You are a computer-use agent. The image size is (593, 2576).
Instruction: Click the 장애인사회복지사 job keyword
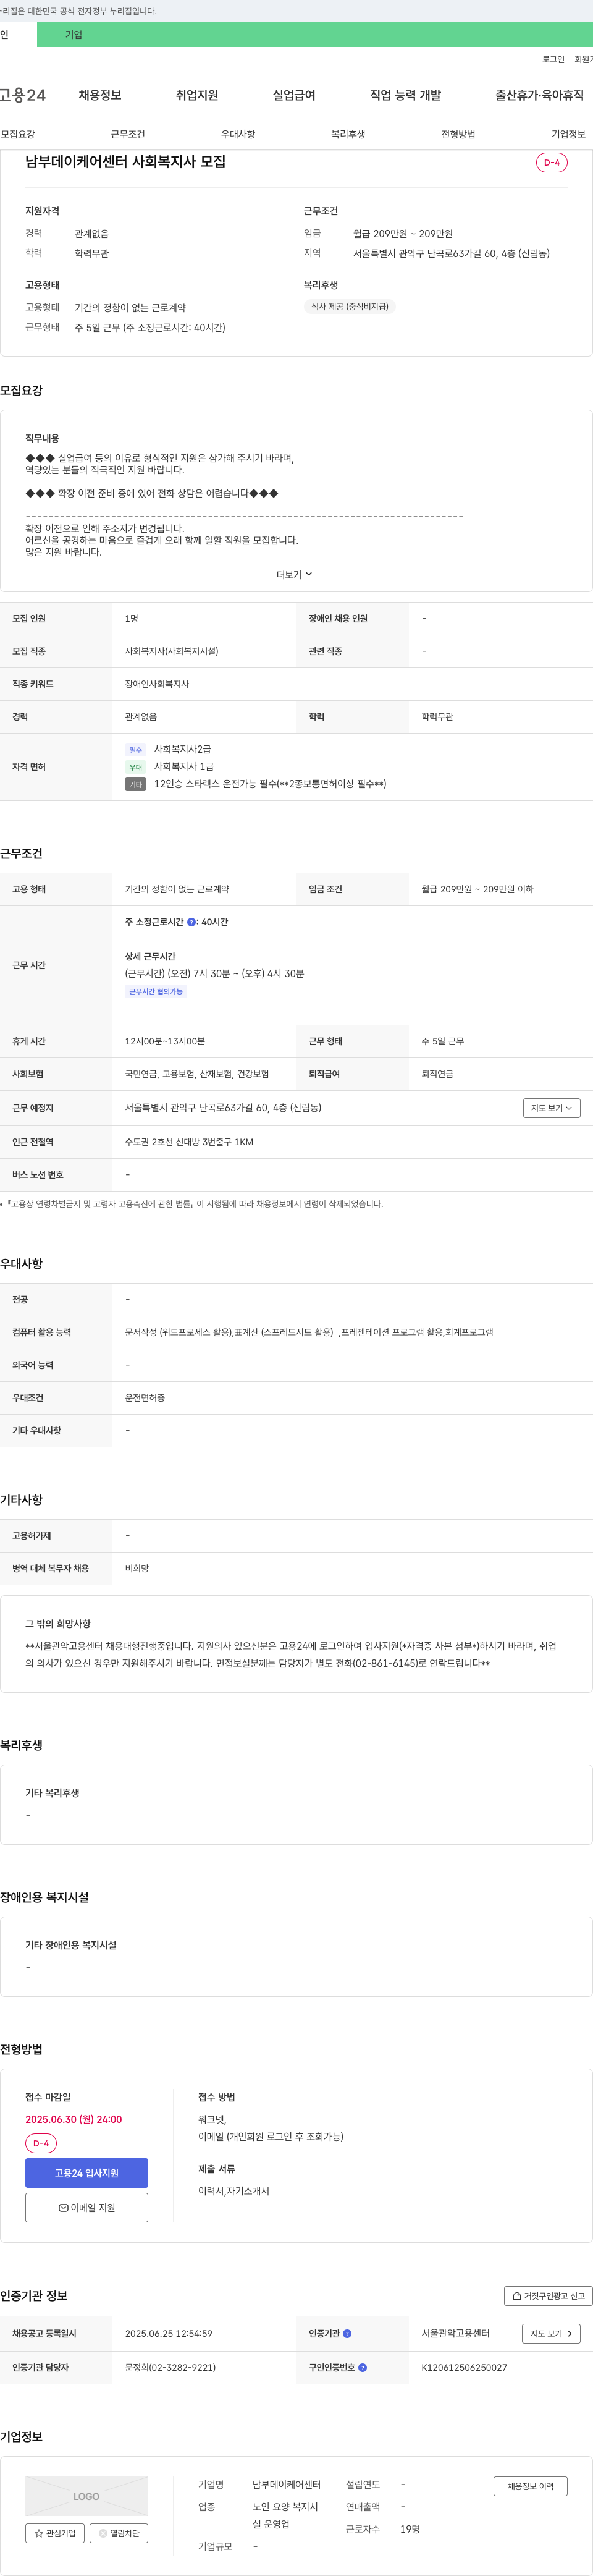pos(157,684)
